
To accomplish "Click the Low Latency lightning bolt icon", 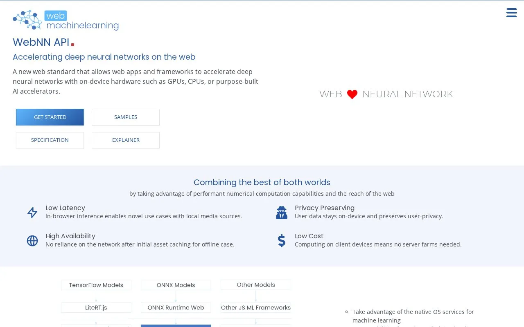I will click(32, 213).
